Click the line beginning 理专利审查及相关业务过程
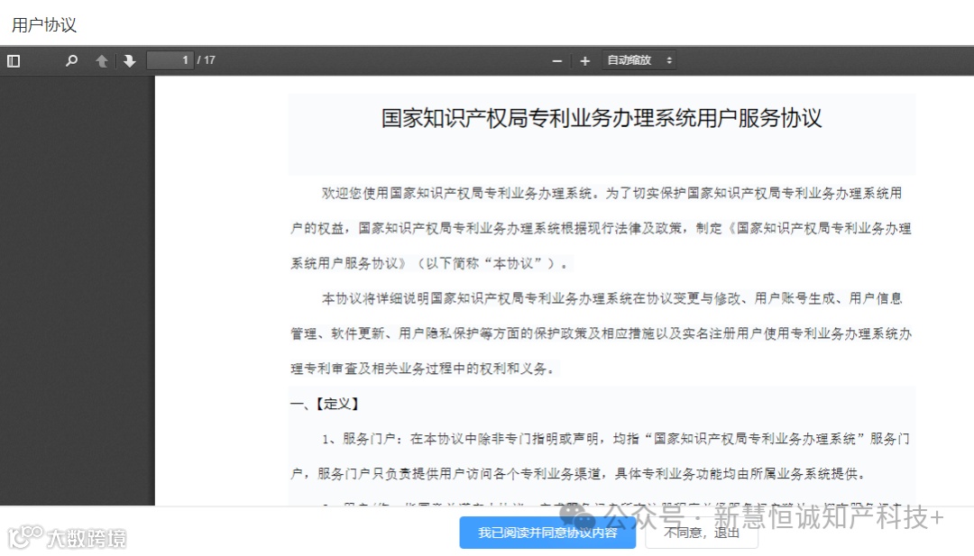This screenshot has width=974, height=556. coord(422,369)
